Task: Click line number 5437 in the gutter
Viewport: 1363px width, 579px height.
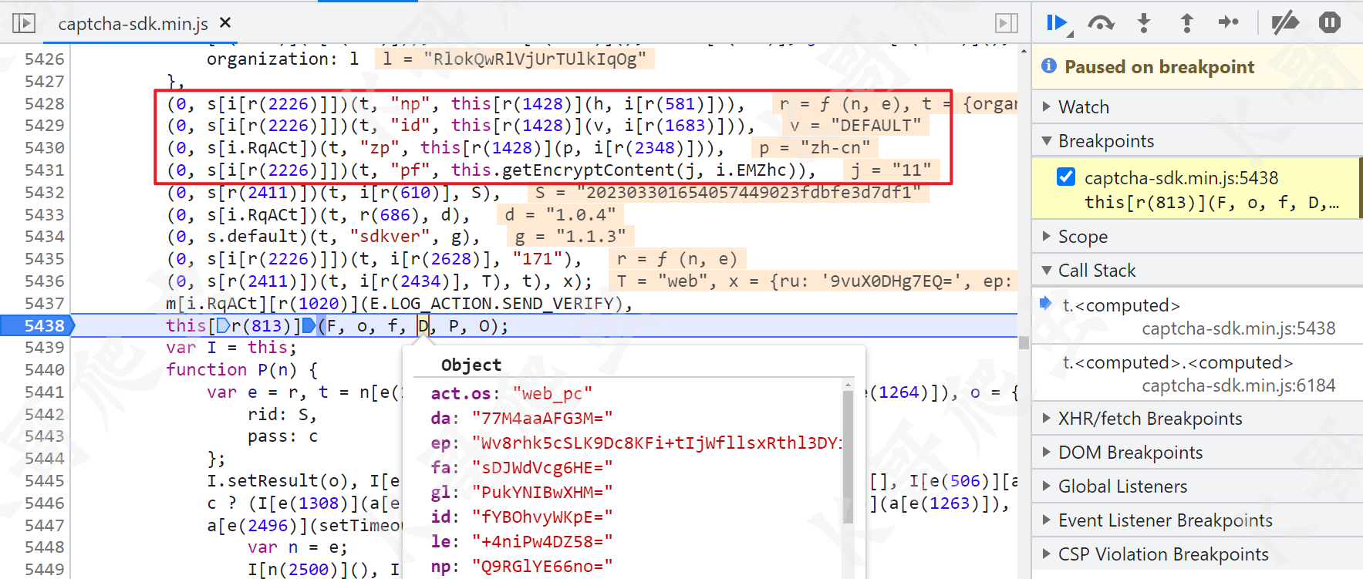Action: coord(44,304)
